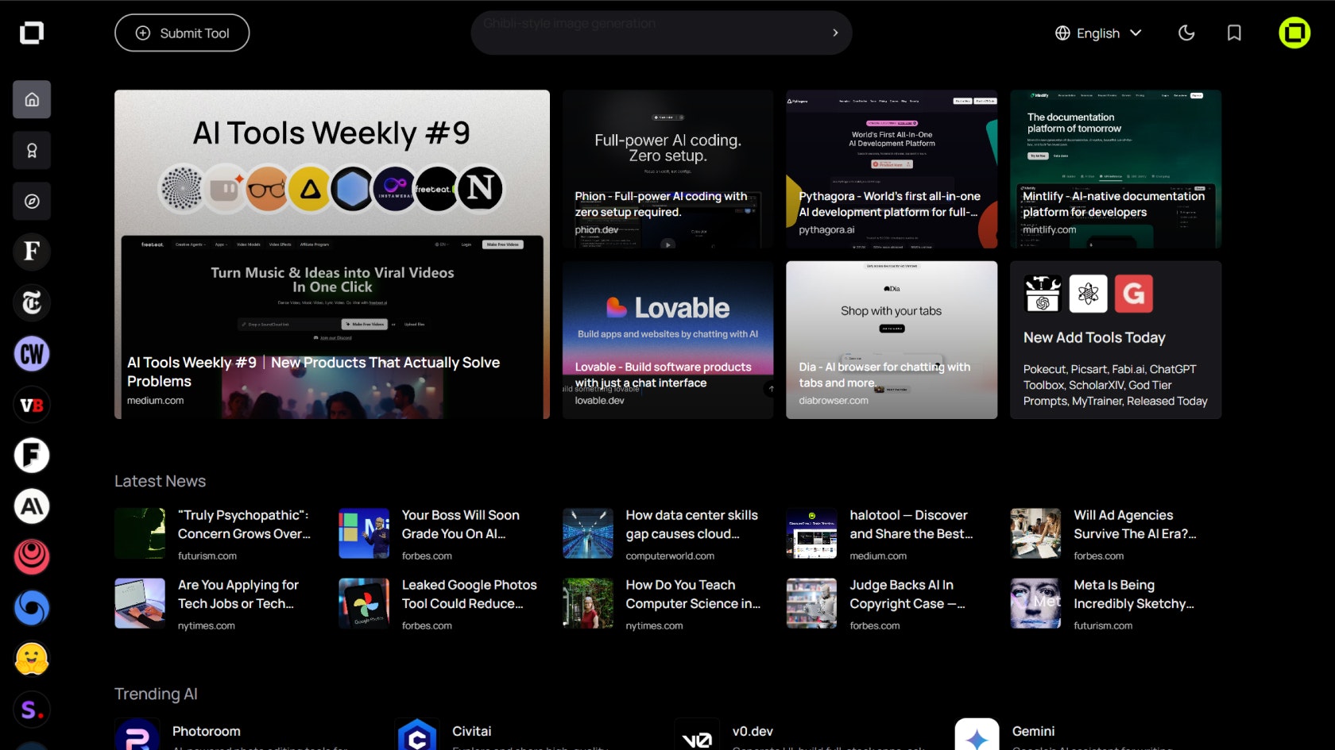Viewport: 1335px width, 750px height.
Task: Open 'Truly Psychopathic' futurism.com article
Action: tap(215, 533)
